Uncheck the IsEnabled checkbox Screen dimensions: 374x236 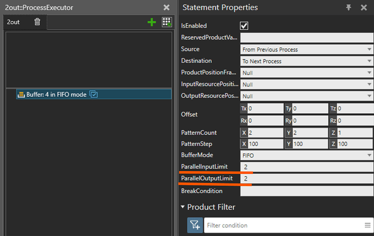[x=244, y=26]
